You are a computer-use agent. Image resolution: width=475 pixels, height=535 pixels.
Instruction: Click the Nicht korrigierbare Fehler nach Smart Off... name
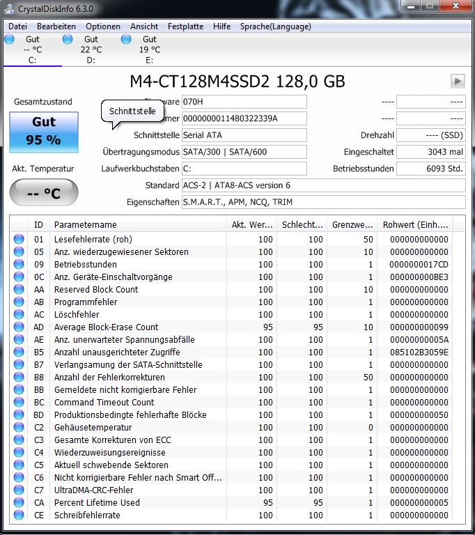[138, 477]
